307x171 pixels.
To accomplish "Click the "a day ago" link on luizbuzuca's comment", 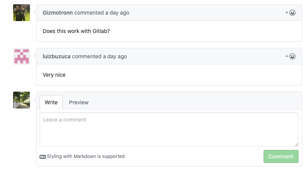I will (x=115, y=56).
